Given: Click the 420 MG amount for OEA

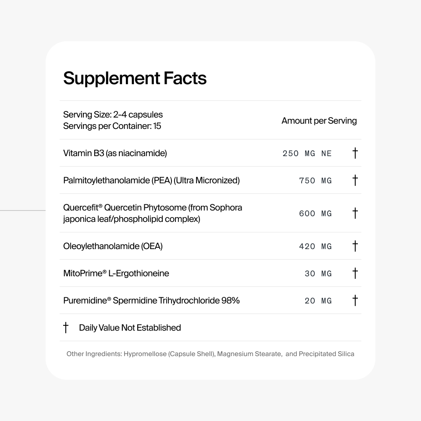Looking at the screenshot, I should click(x=315, y=246).
